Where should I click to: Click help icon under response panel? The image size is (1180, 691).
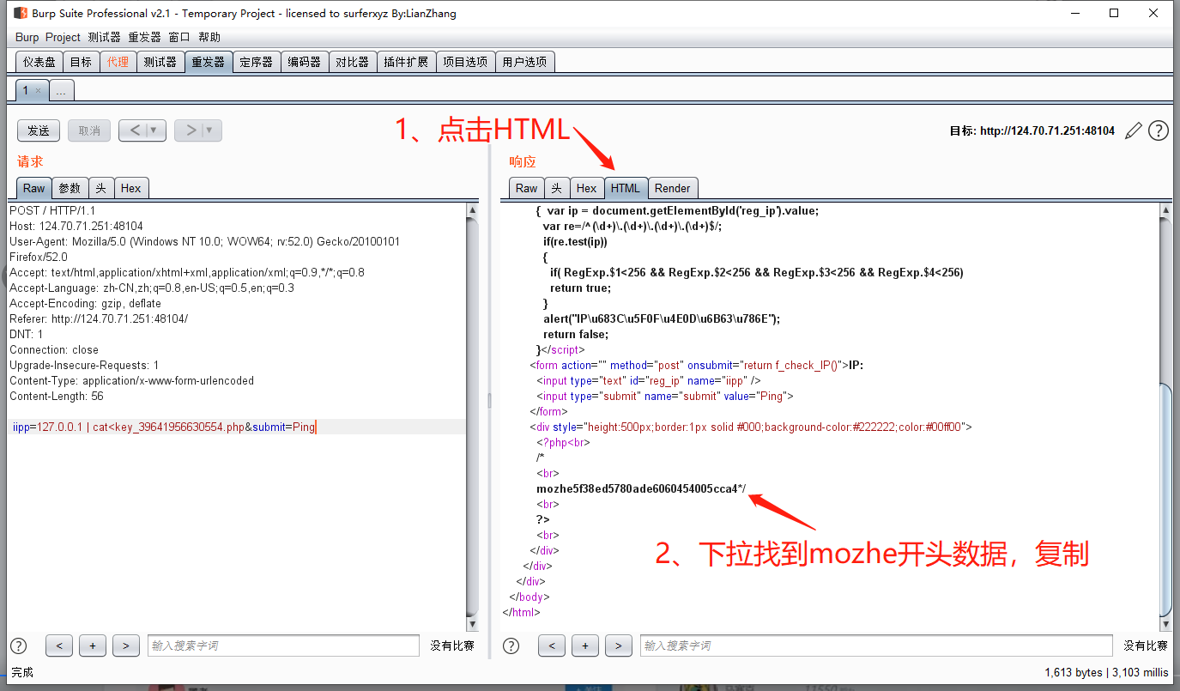click(511, 646)
